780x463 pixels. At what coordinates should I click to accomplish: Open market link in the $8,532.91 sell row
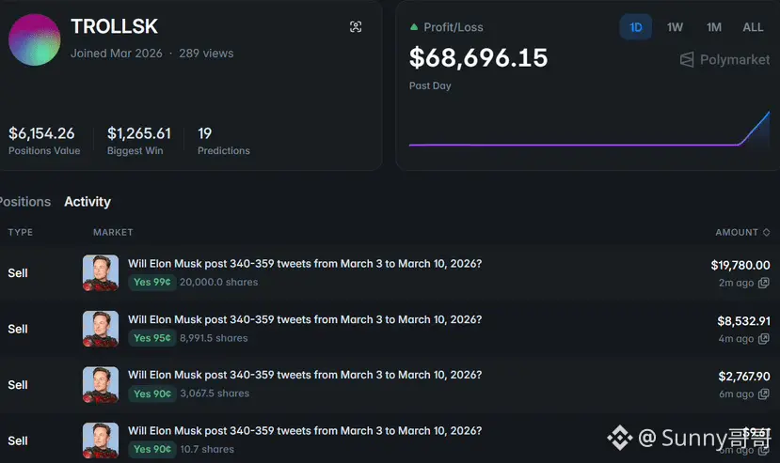tap(305, 319)
